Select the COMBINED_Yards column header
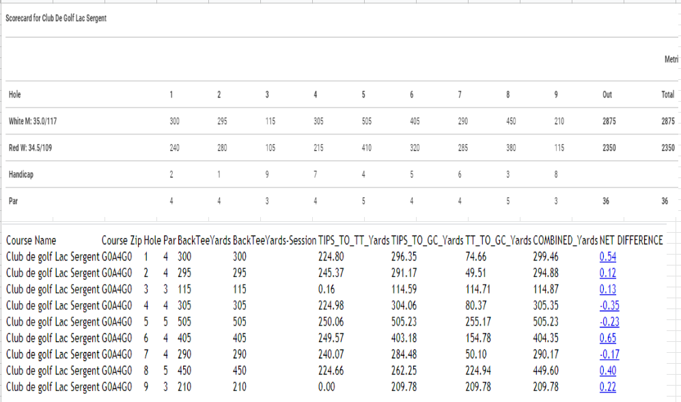 tap(565, 240)
